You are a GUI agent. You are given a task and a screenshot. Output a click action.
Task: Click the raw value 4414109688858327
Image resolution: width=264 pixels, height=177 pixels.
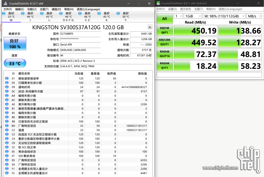click(134, 87)
